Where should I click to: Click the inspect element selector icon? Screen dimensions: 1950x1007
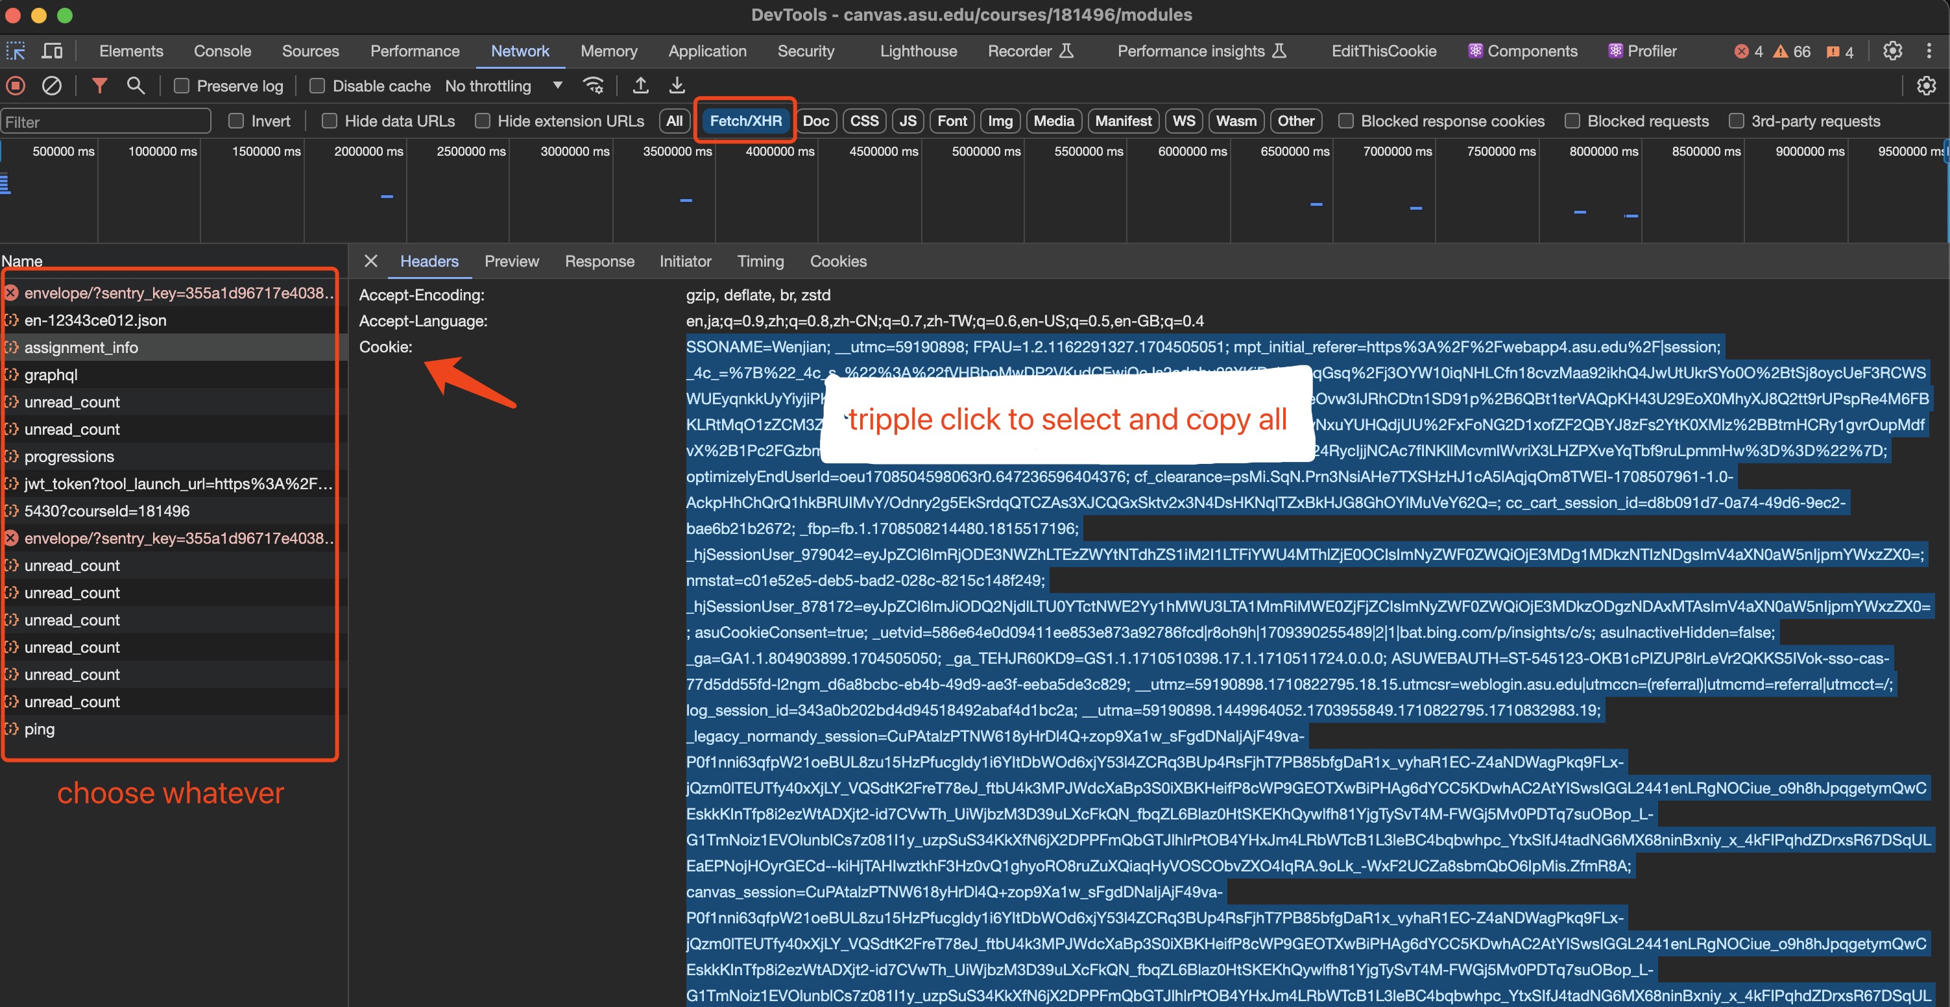16,51
